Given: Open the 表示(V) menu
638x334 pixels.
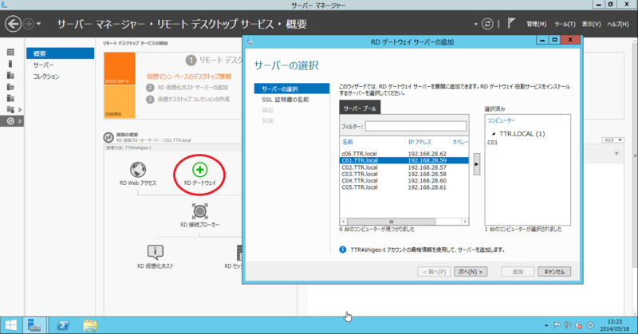Looking at the screenshot, I should click(x=591, y=25).
